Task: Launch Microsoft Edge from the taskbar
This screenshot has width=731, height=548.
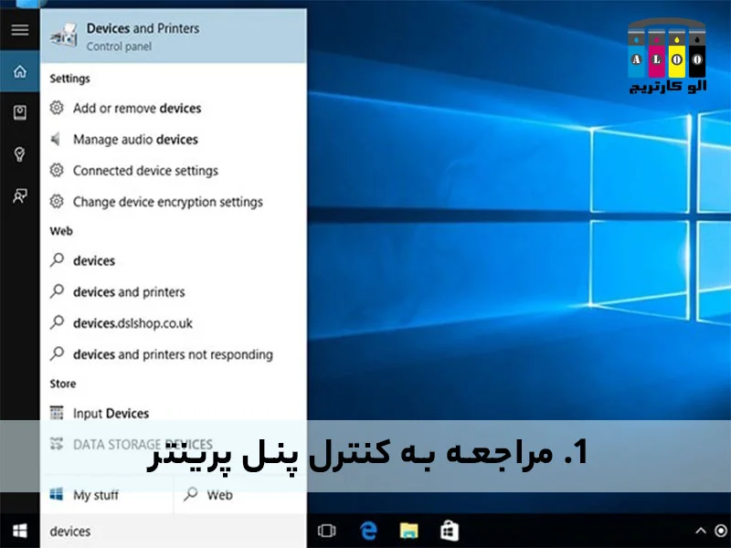Action: point(368,531)
